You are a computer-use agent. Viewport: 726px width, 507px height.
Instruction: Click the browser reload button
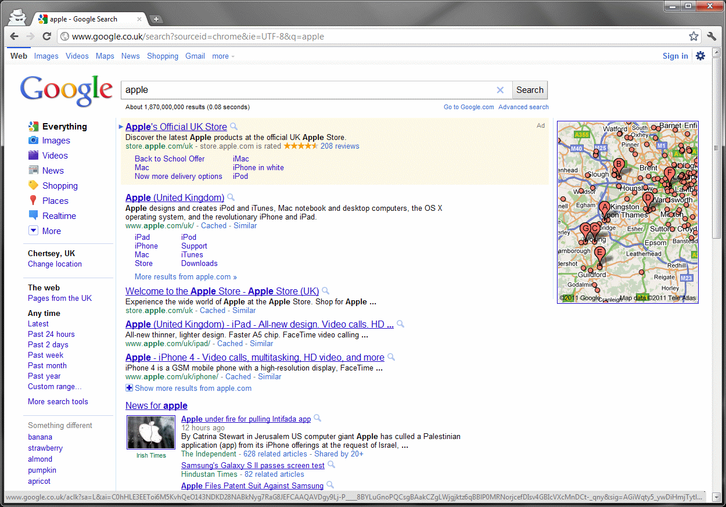(46, 37)
